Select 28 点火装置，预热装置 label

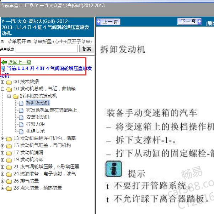click(x=38, y=188)
